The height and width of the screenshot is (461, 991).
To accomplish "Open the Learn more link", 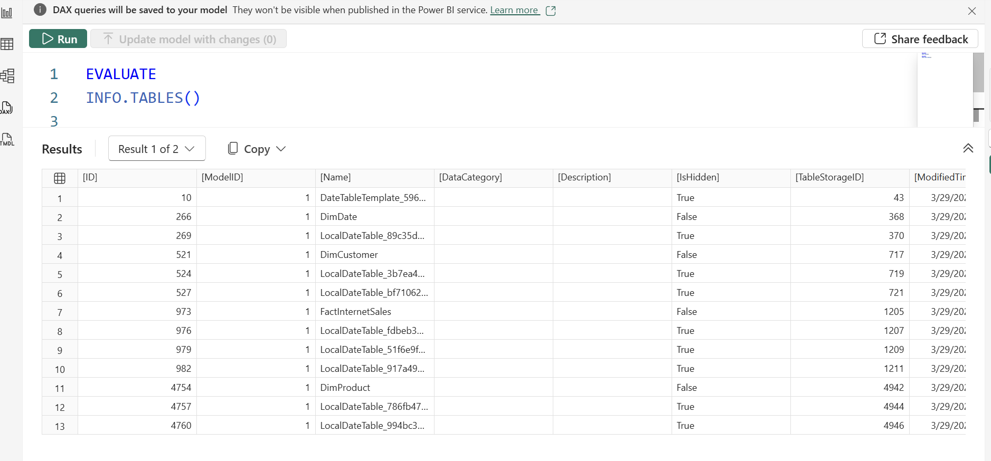I will tap(514, 10).
